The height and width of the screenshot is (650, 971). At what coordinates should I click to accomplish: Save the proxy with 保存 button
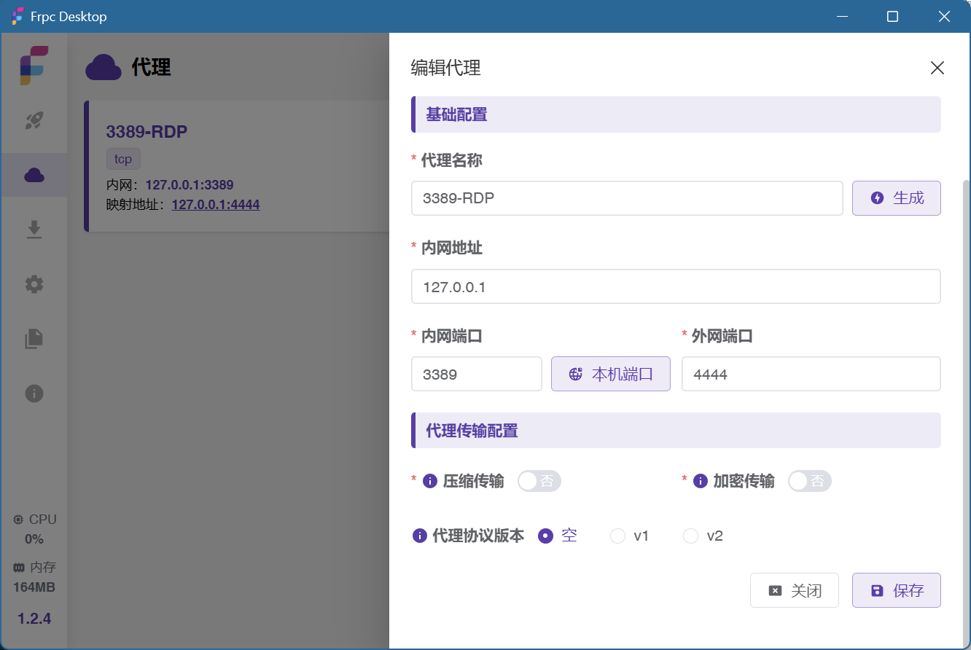(897, 590)
